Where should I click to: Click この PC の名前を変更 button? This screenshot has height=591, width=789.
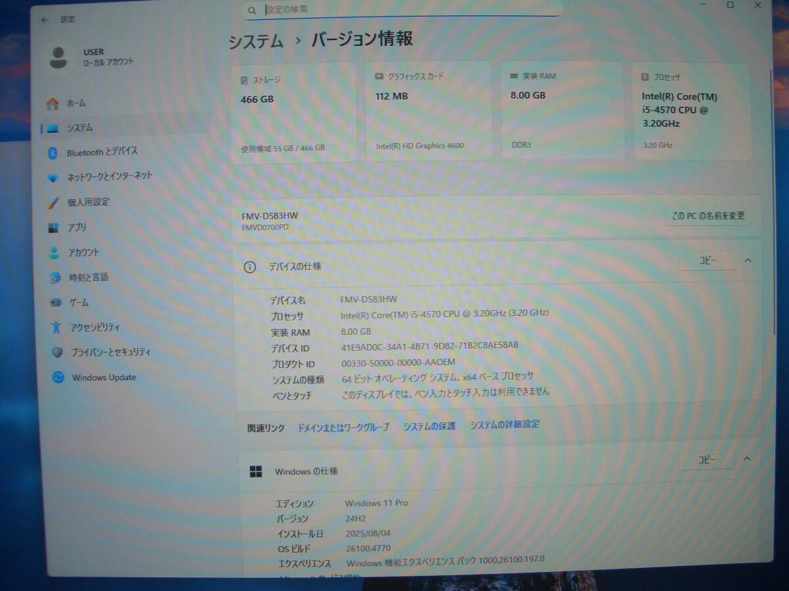(x=707, y=215)
